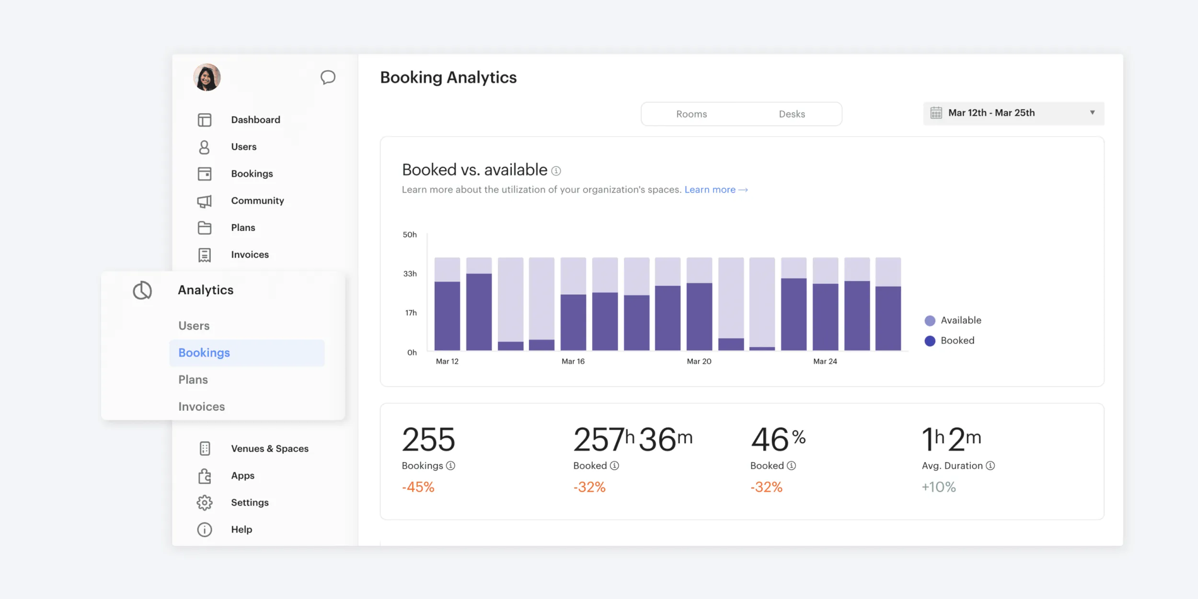Click the Invoices navigation icon
1198x599 pixels.
(x=206, y=253)
